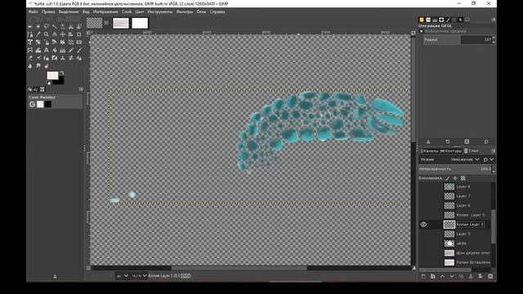Viewport: 523px width, 294px height.
Task: Select the Crop tool
Action: (79, 34)
